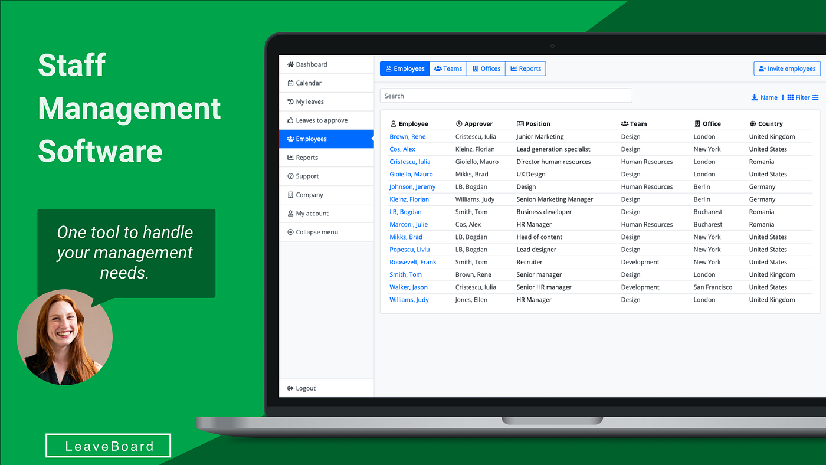This screenshot has height=465, width=826.
Task: Click the LeaveBoard logo box
Action: 109,446
